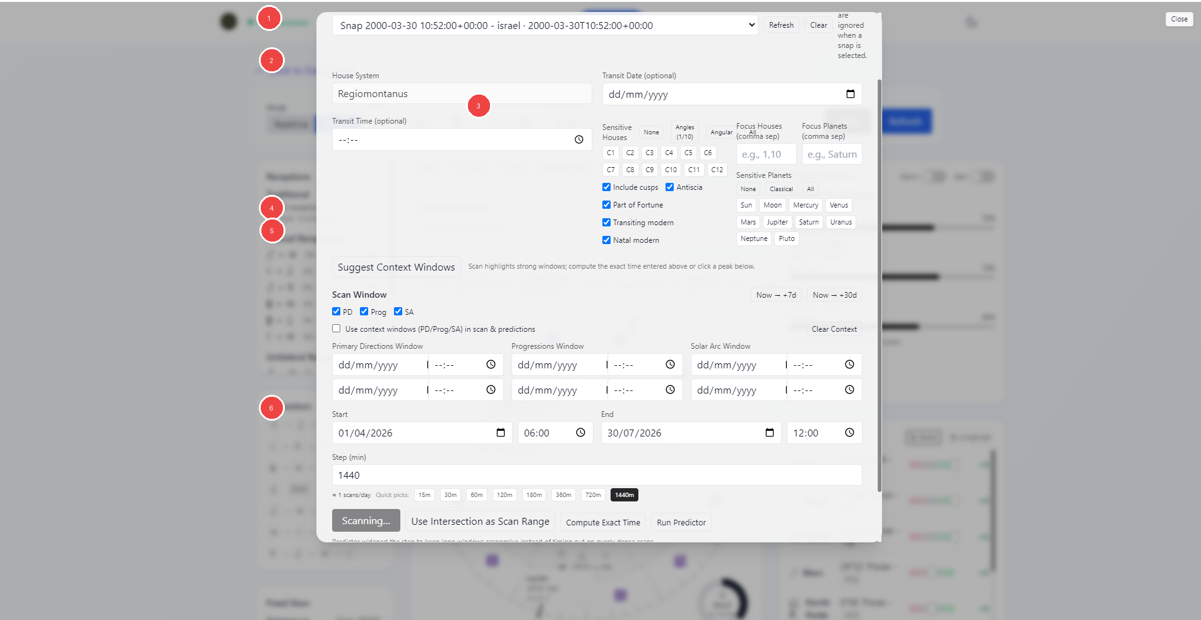Select the 1440m quick pick step
The height and width of the screenshot is (620, 1201).
(x=624, y=495)
